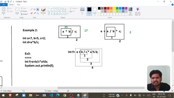Click the Copy button

click(10, 11)
